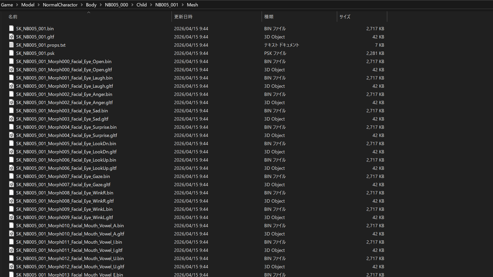The width and height of the screenshot is (493, 277).
Task: Select file name SK_NB005_001.gltf
Action: 35,37
